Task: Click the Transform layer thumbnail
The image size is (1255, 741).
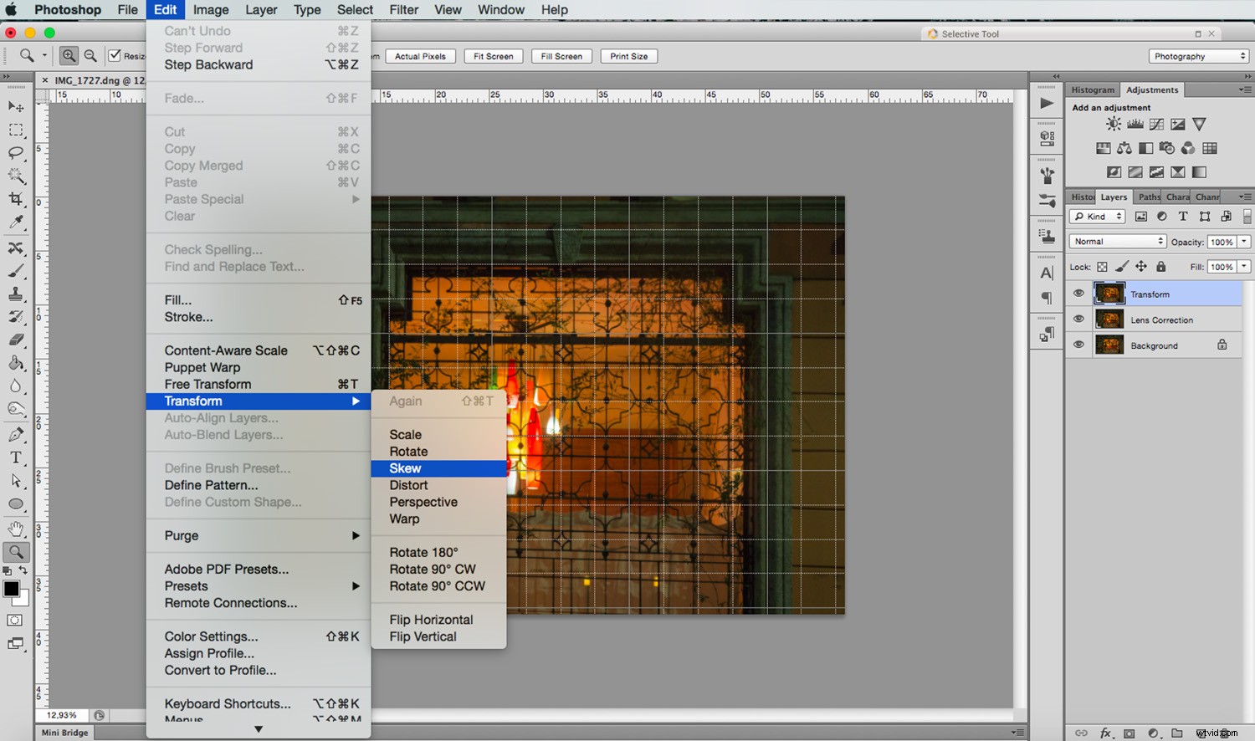Action: [x=1109, y=294]
